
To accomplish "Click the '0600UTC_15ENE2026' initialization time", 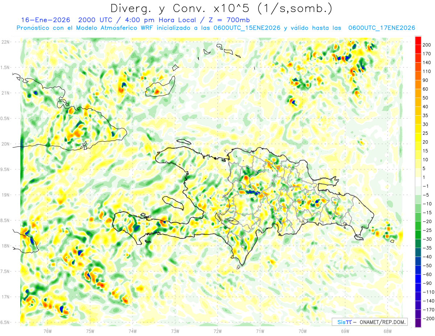I will [247, 28].
